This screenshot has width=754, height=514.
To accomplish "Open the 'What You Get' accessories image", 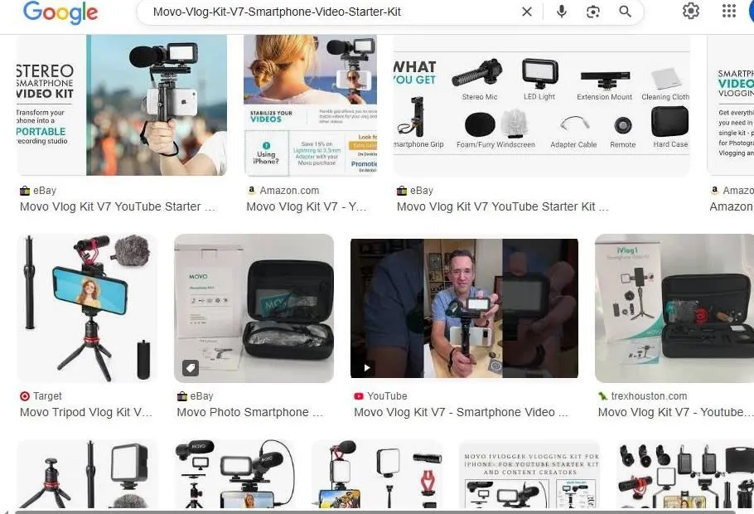I will click(541, 105).
